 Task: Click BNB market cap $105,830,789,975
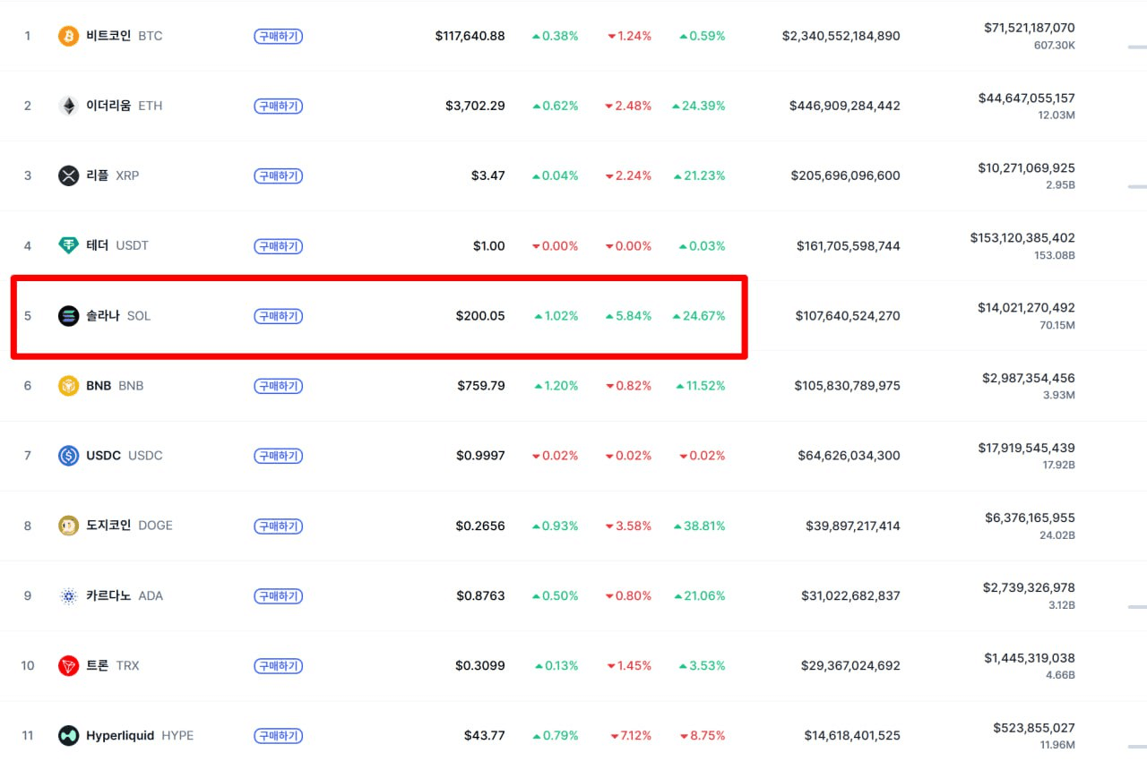[x=848, y=386]
